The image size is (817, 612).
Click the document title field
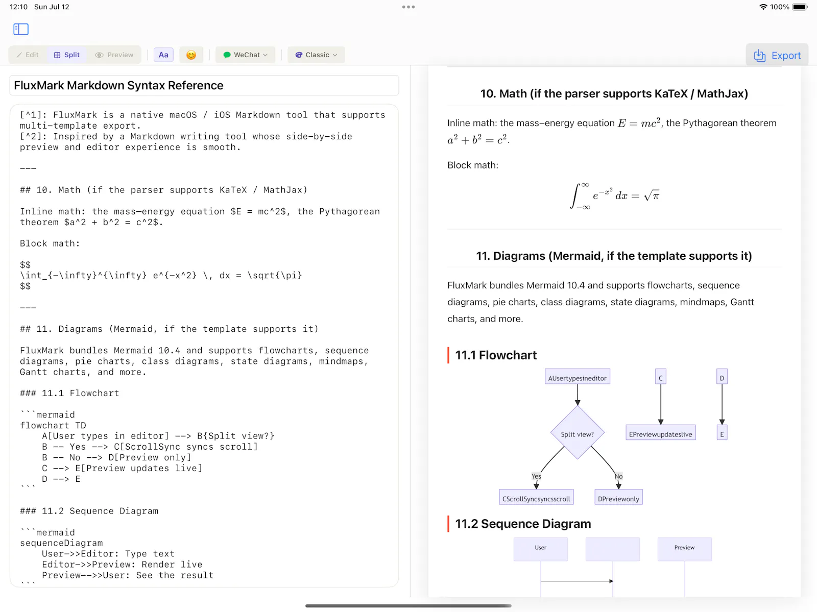(204, 85)
